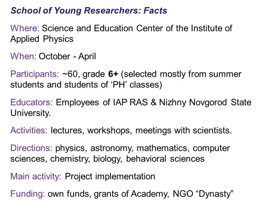270x202 pixels.
Task: Click the NGO “Dynasty” text
Action: click(203, 194)
